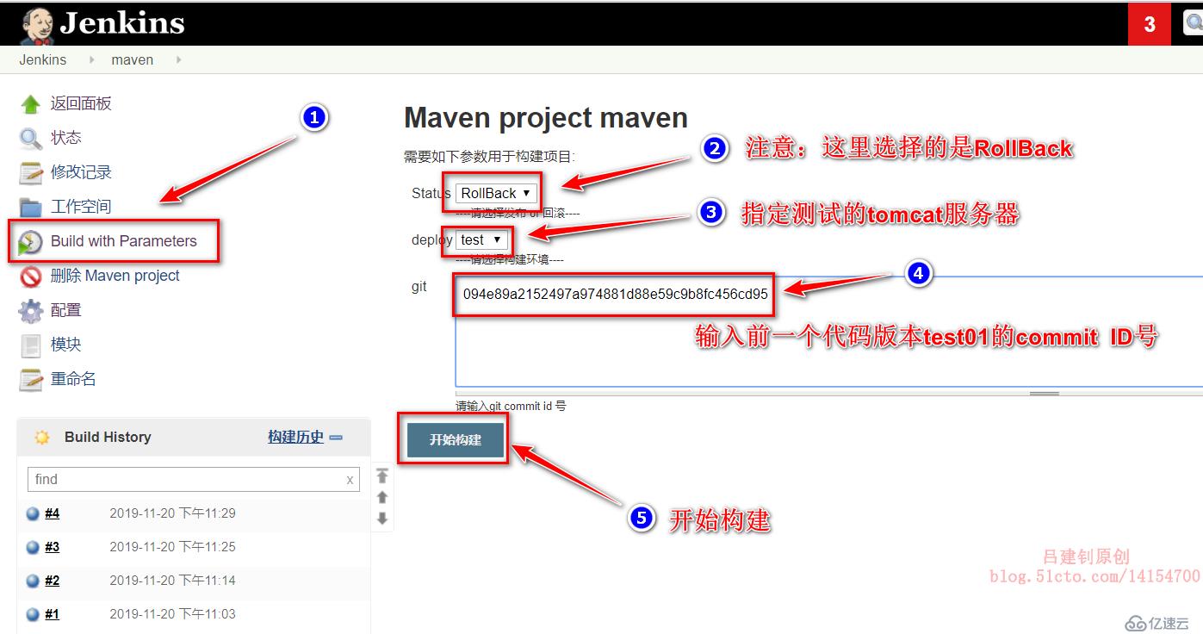This screenshot has height=634, width=1203.
Task: Click the 需要如下参数用于构建项目 text
Action: pos(489,157)
